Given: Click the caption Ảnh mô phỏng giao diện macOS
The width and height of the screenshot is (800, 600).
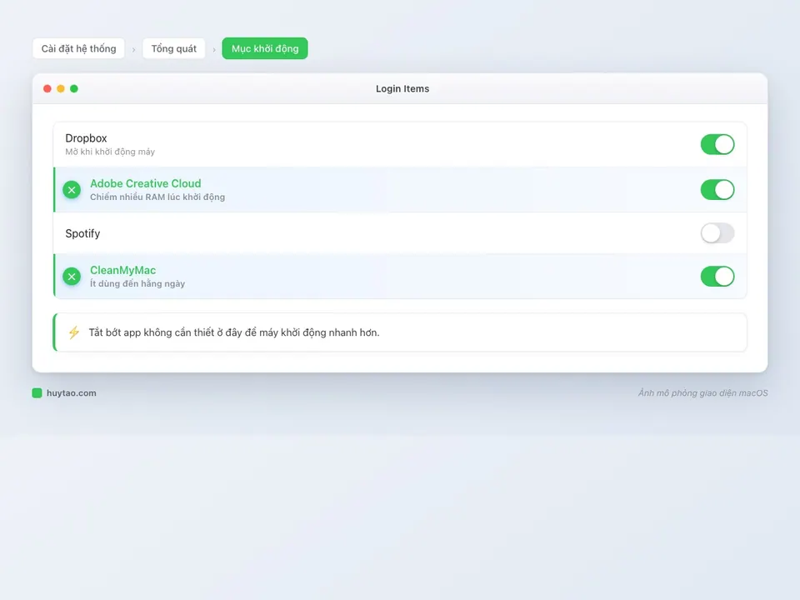Looking at the screenshot, I should pyautogui.click(x=703, y=392).
